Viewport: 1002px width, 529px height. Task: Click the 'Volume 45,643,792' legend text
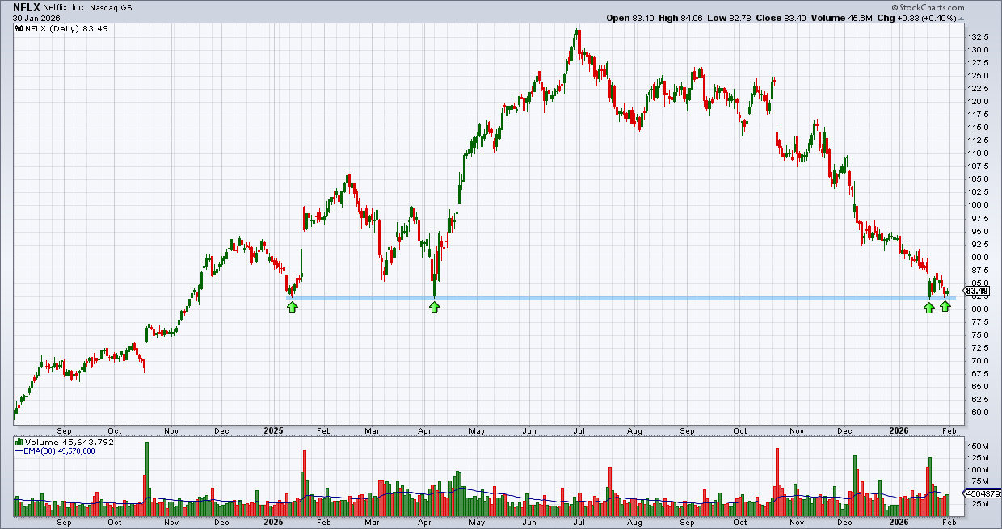coord(68,442)
